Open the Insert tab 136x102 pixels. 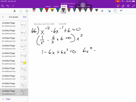[56, 7]
